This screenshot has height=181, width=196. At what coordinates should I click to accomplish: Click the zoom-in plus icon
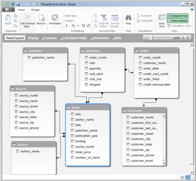point(183,38)
